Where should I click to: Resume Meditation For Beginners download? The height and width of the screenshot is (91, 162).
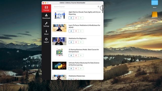[x=81, y=42]
